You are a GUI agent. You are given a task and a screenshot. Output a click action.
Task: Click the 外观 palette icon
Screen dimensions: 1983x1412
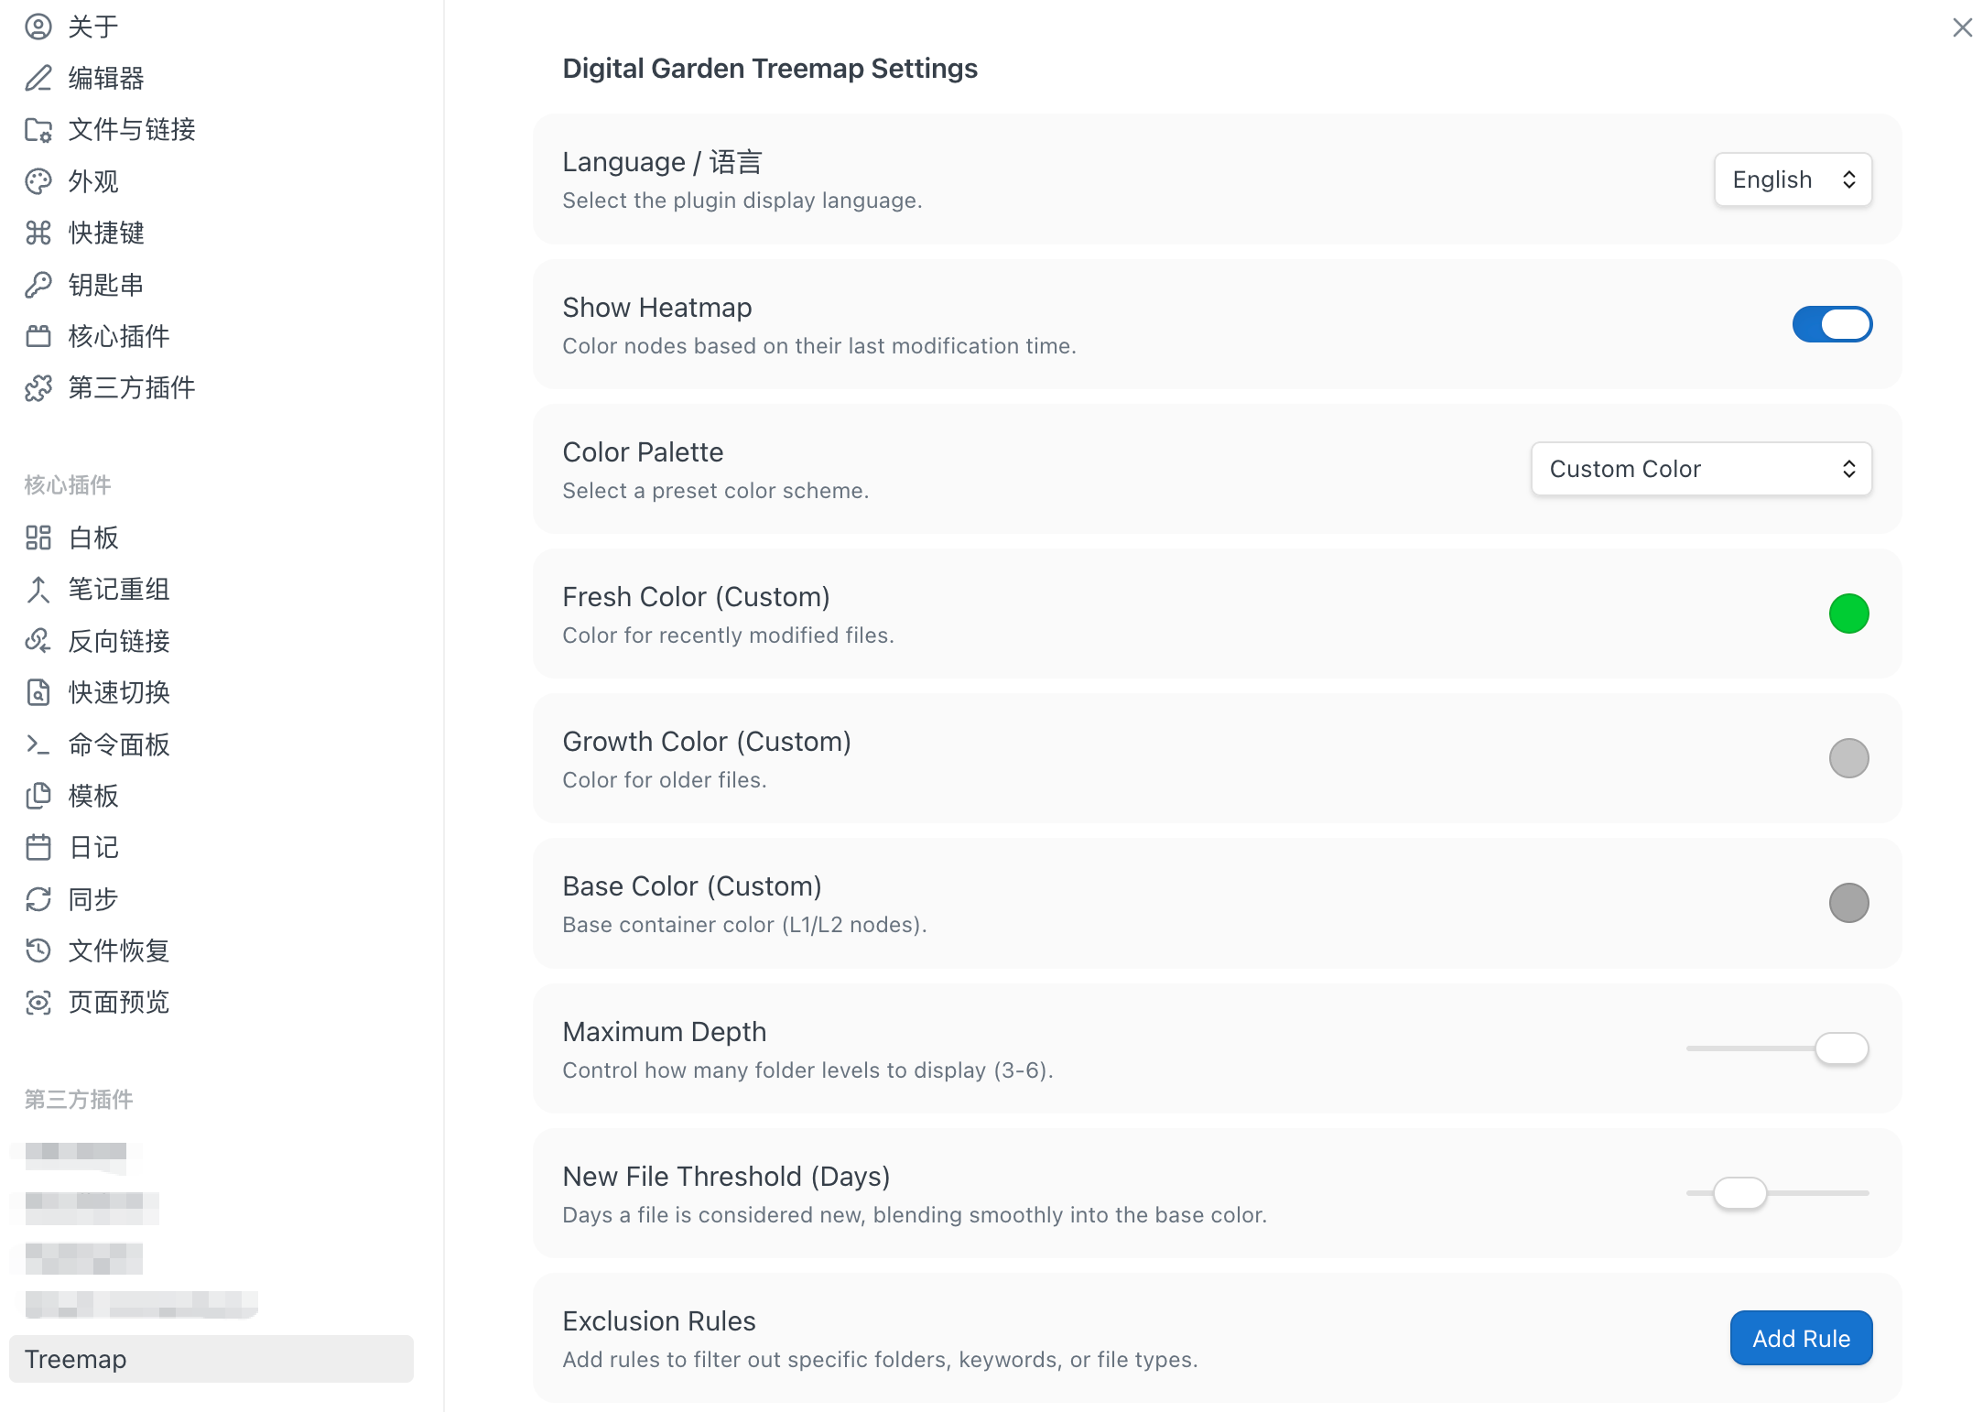coord(38,181)
